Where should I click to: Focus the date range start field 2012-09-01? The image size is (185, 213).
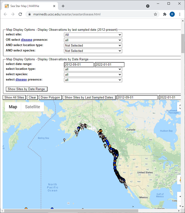tap(79, 64)
